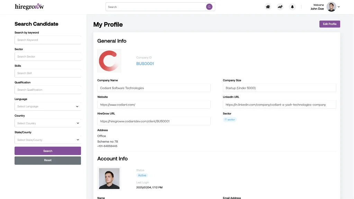This screenshot has height=199, width=354.
Task: Expand the user account menu chevron
Action: tap(339, 7)
